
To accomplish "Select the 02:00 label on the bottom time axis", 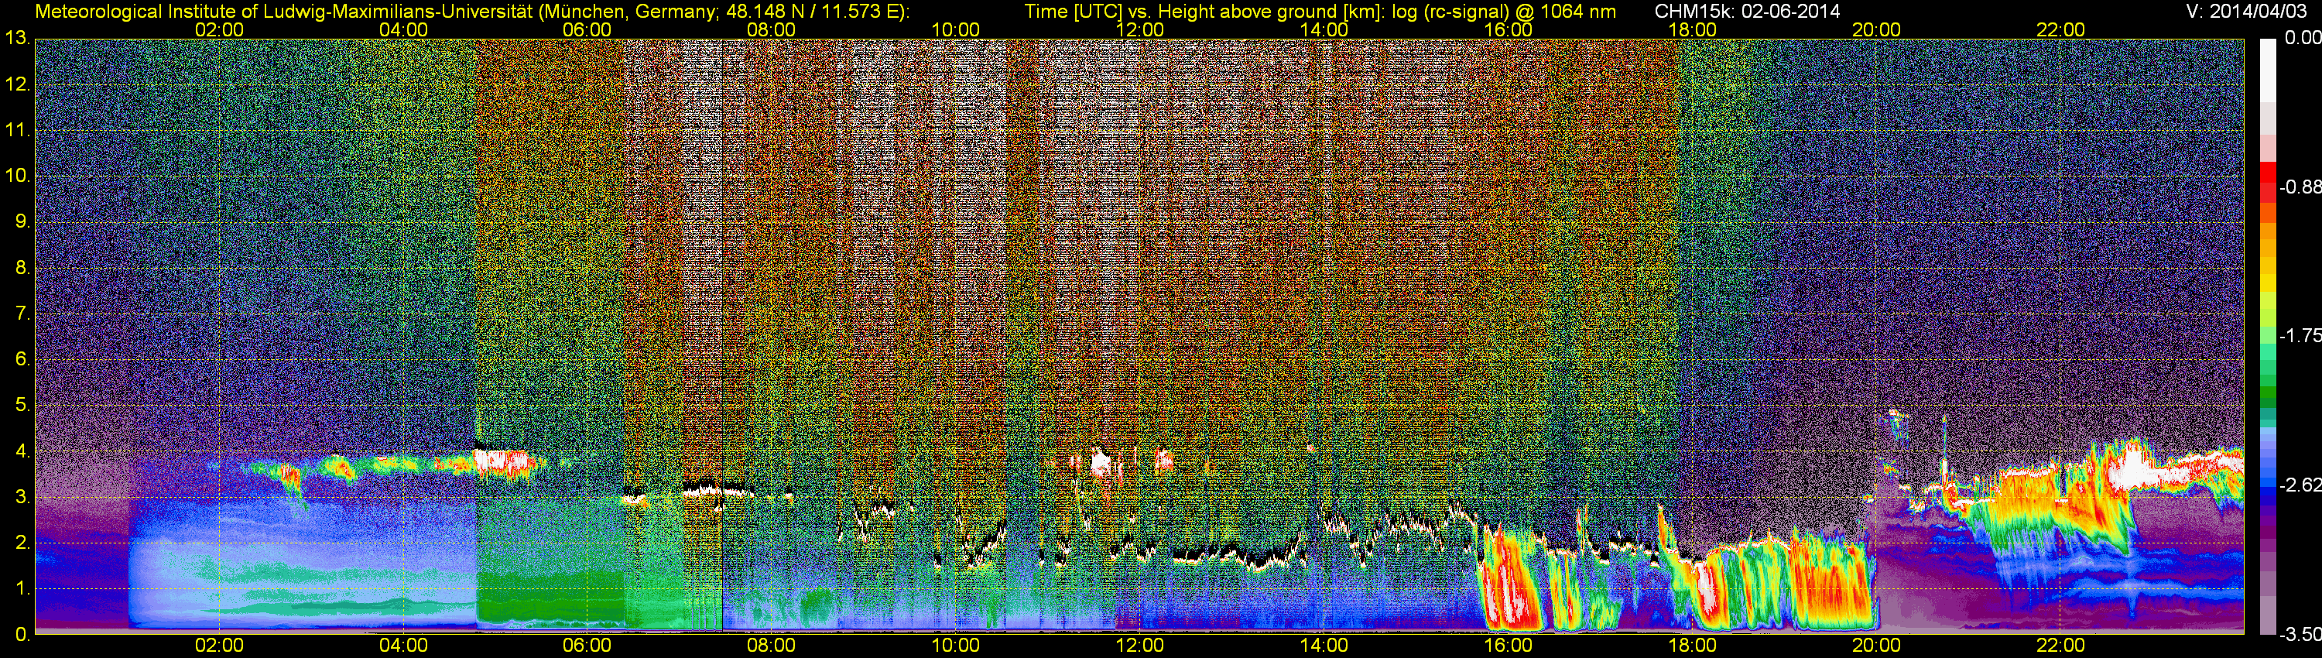I will (x=219, y=646).
